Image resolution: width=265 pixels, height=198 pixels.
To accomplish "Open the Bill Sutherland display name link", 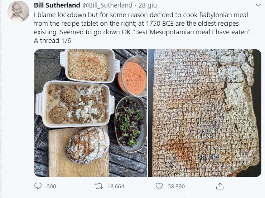I will pyautogui.click(x=57, y=5).
